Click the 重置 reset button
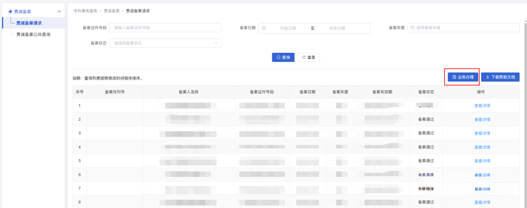This screenshot has height=208, width=527. (308, 57)
